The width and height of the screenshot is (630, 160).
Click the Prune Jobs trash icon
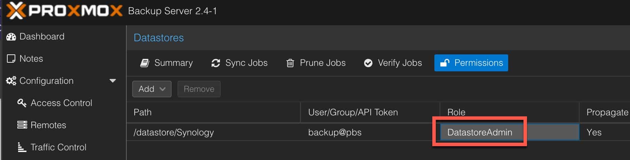(290, 63)
